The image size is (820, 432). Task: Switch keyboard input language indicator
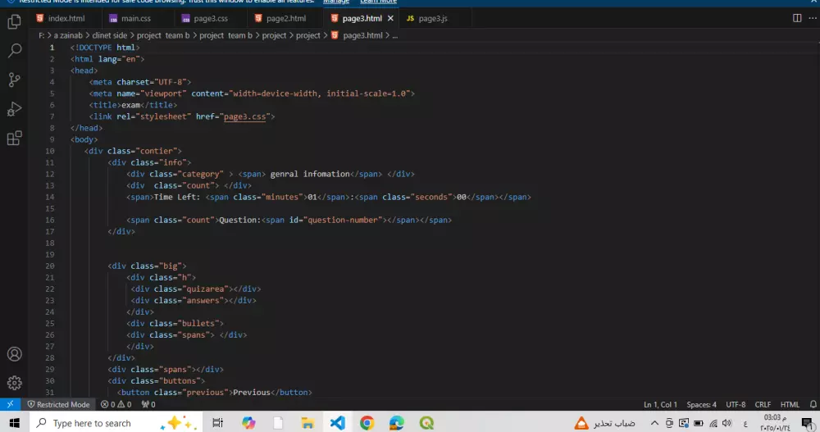click(x=745, y=423)
